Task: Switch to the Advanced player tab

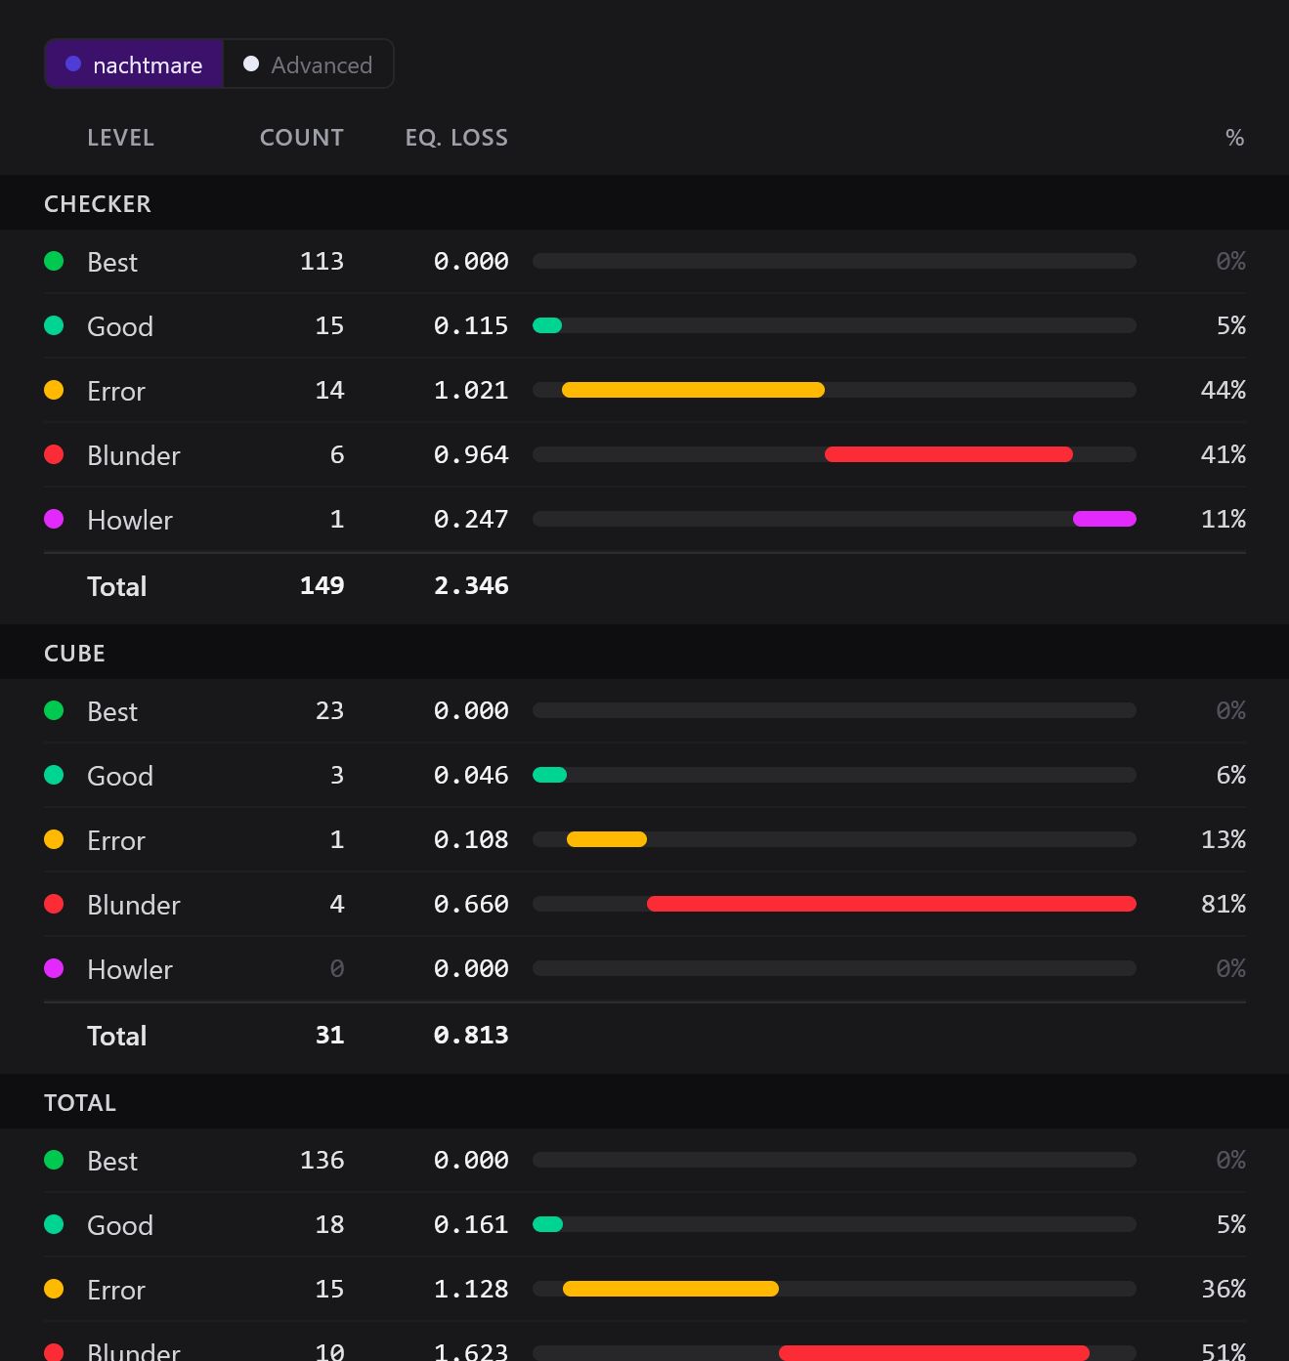Action: pyautogui.click(x=308, y=64)
